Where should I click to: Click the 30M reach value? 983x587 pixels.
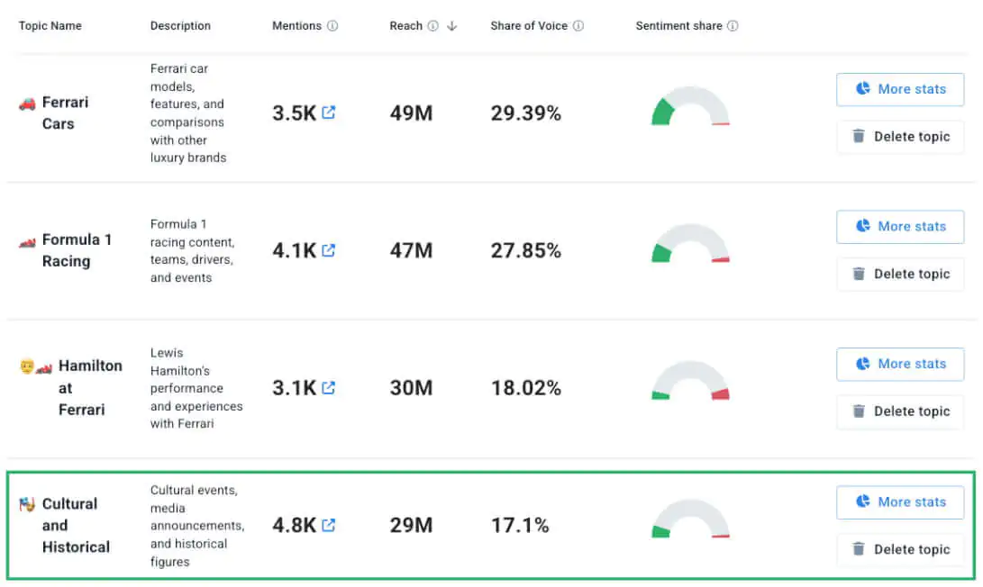[411, 388]
